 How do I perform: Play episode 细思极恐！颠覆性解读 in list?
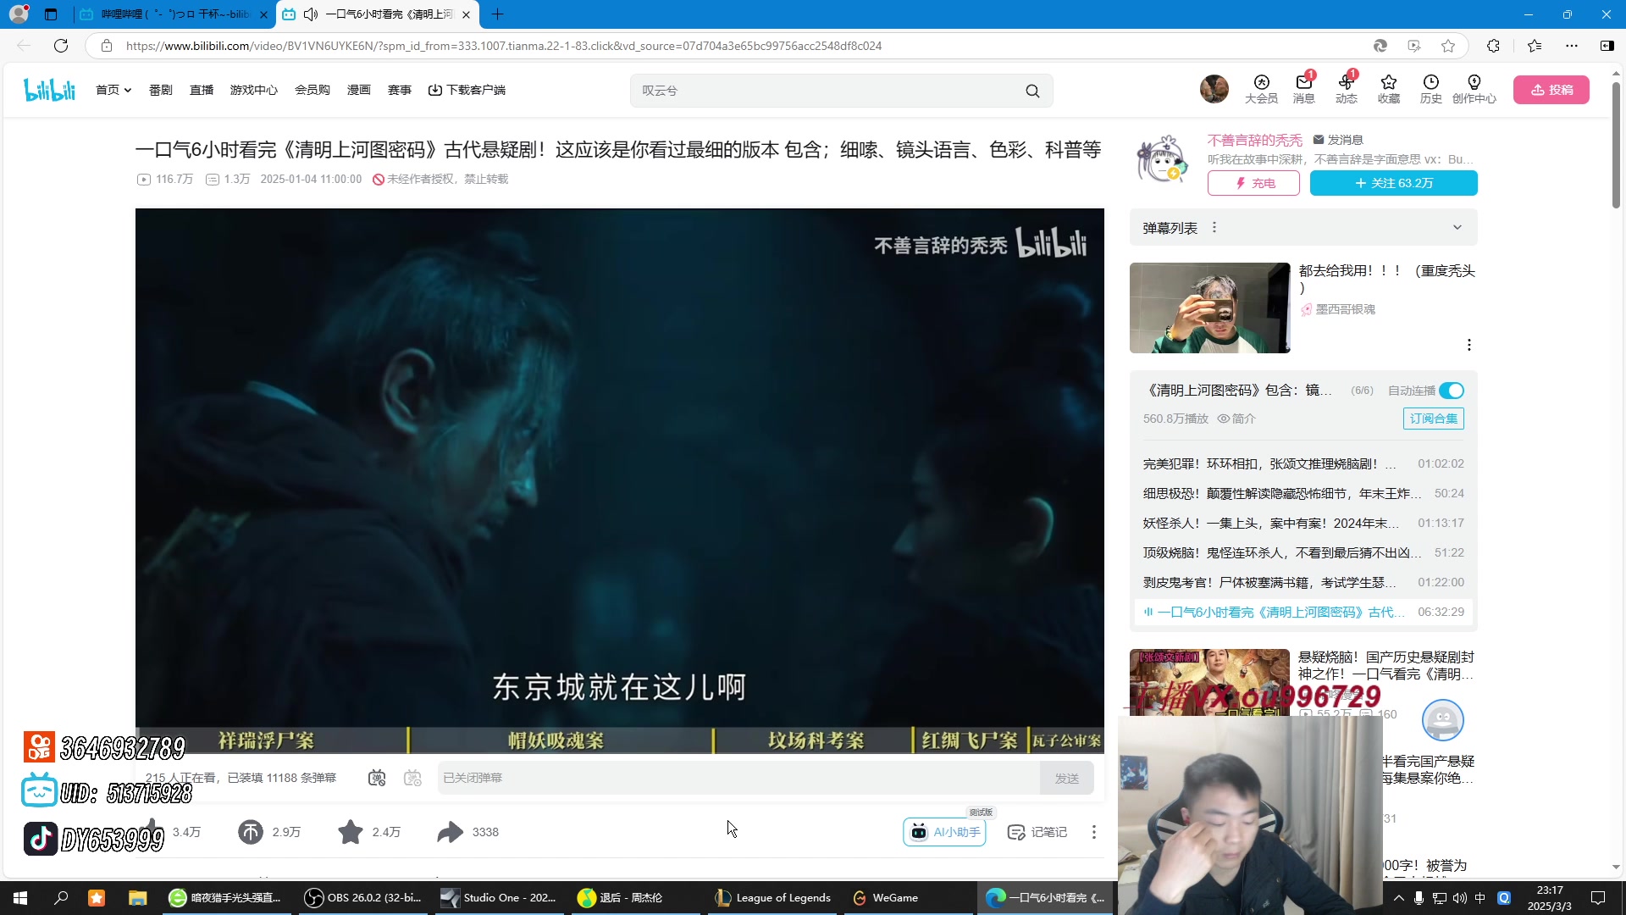[x=1303, y=494]
